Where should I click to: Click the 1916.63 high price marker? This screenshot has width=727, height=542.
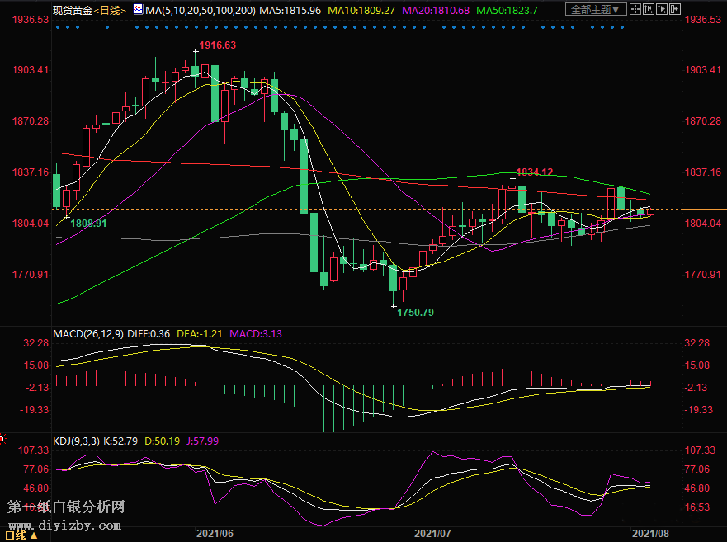[217, 45]
